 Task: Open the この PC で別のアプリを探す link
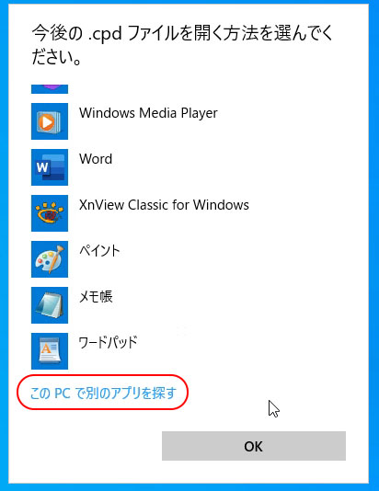point(103,393)
